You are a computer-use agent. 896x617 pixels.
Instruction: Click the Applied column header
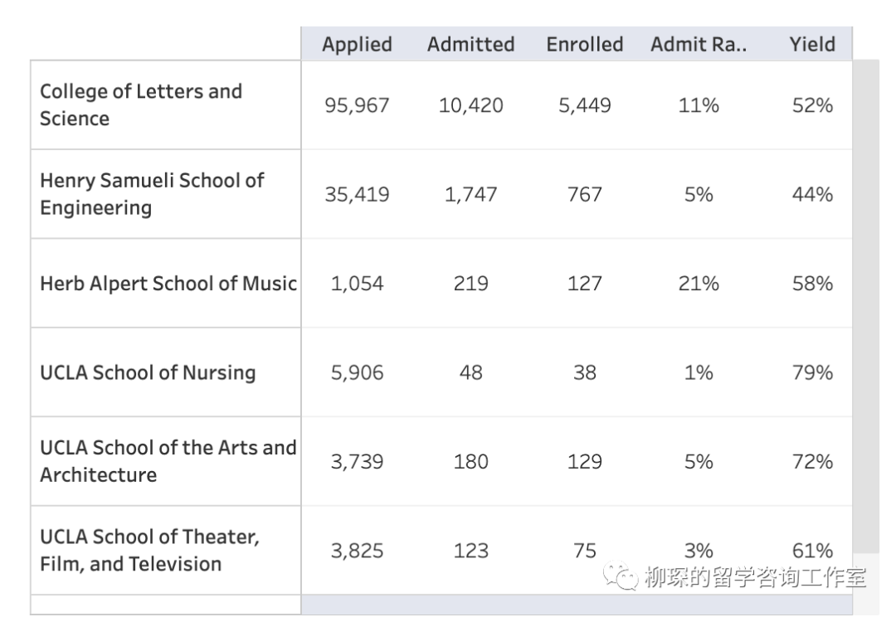tap(357, 44)
